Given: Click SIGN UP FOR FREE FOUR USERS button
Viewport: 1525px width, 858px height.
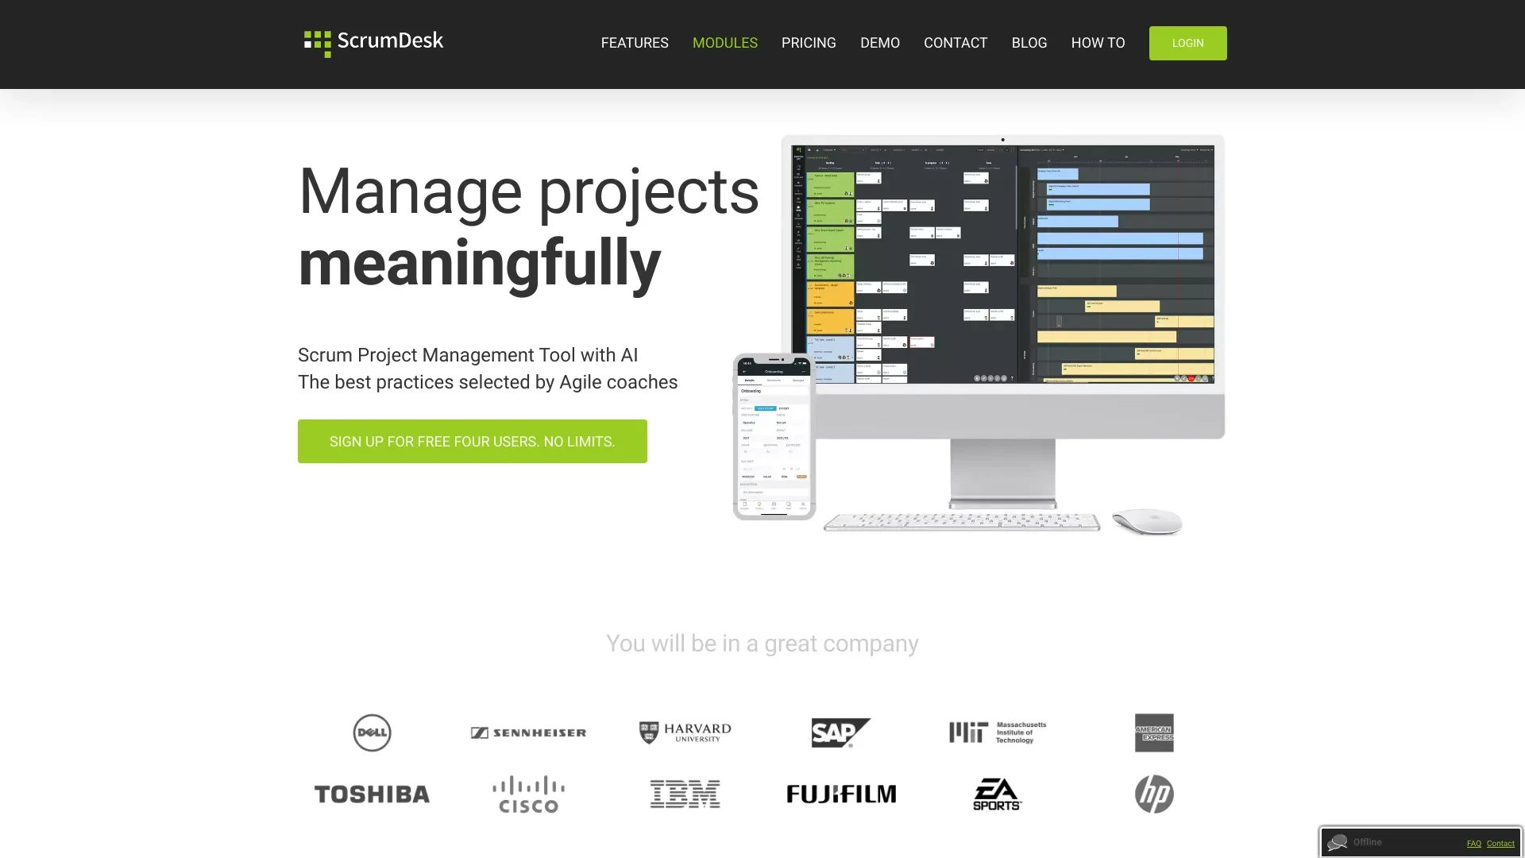Looking at the screenshot, I should click(x=473, y=441).
